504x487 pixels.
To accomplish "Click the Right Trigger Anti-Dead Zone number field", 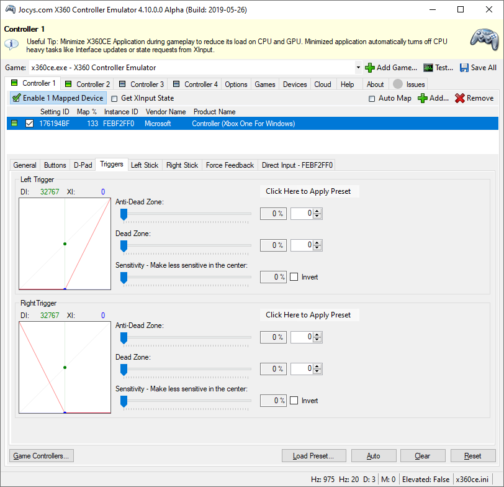I will pos(302,337).
